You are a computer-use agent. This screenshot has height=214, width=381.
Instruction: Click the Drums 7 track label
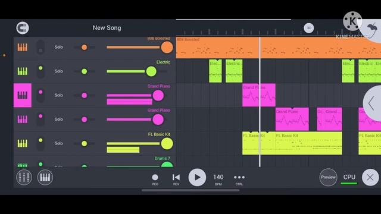(x=163, y=159)
